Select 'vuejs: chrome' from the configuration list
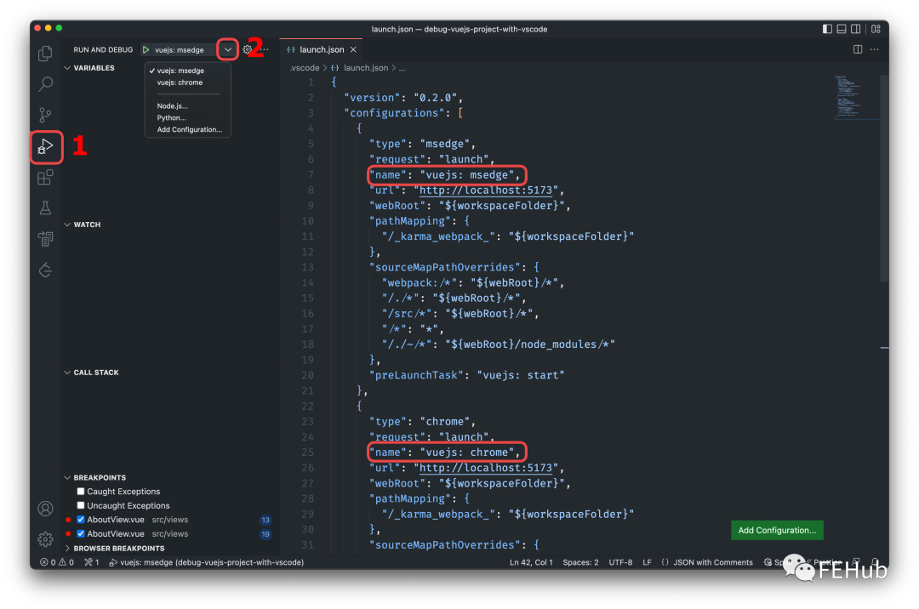Viewport: 919px width, 609px height. [180, 83]
